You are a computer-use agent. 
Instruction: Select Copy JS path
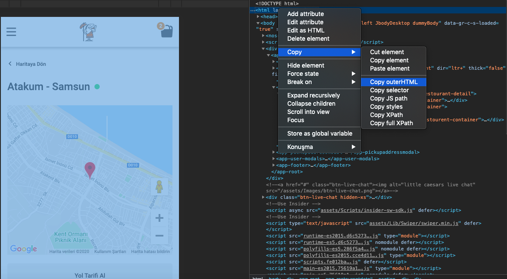393,98
